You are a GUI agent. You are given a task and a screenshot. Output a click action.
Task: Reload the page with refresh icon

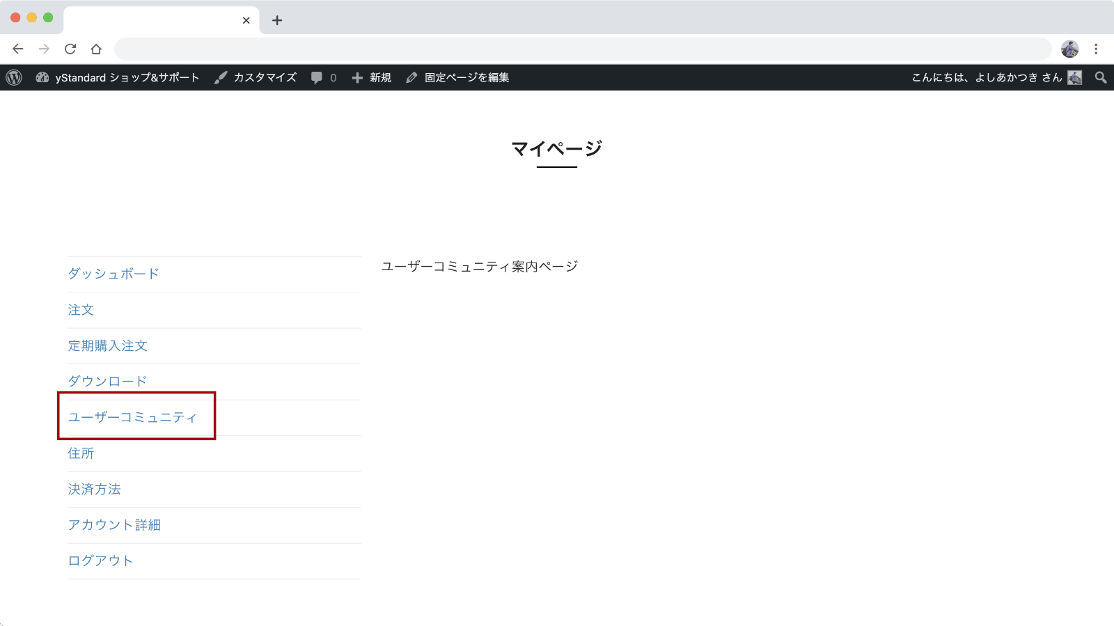pos(70,49)
